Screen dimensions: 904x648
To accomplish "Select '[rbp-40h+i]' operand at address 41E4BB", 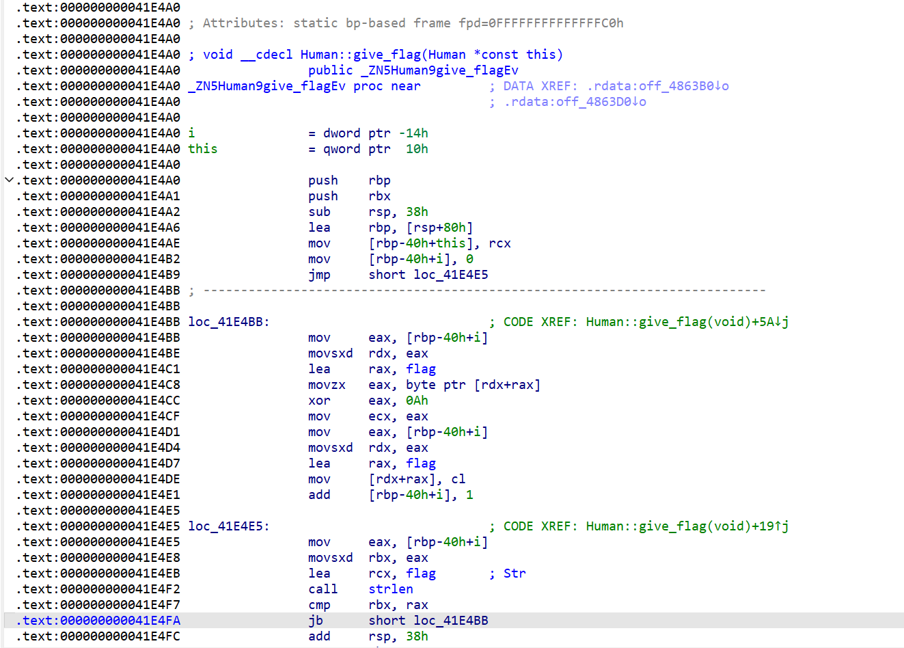I will pyautogui.click(x=448, y=338).
